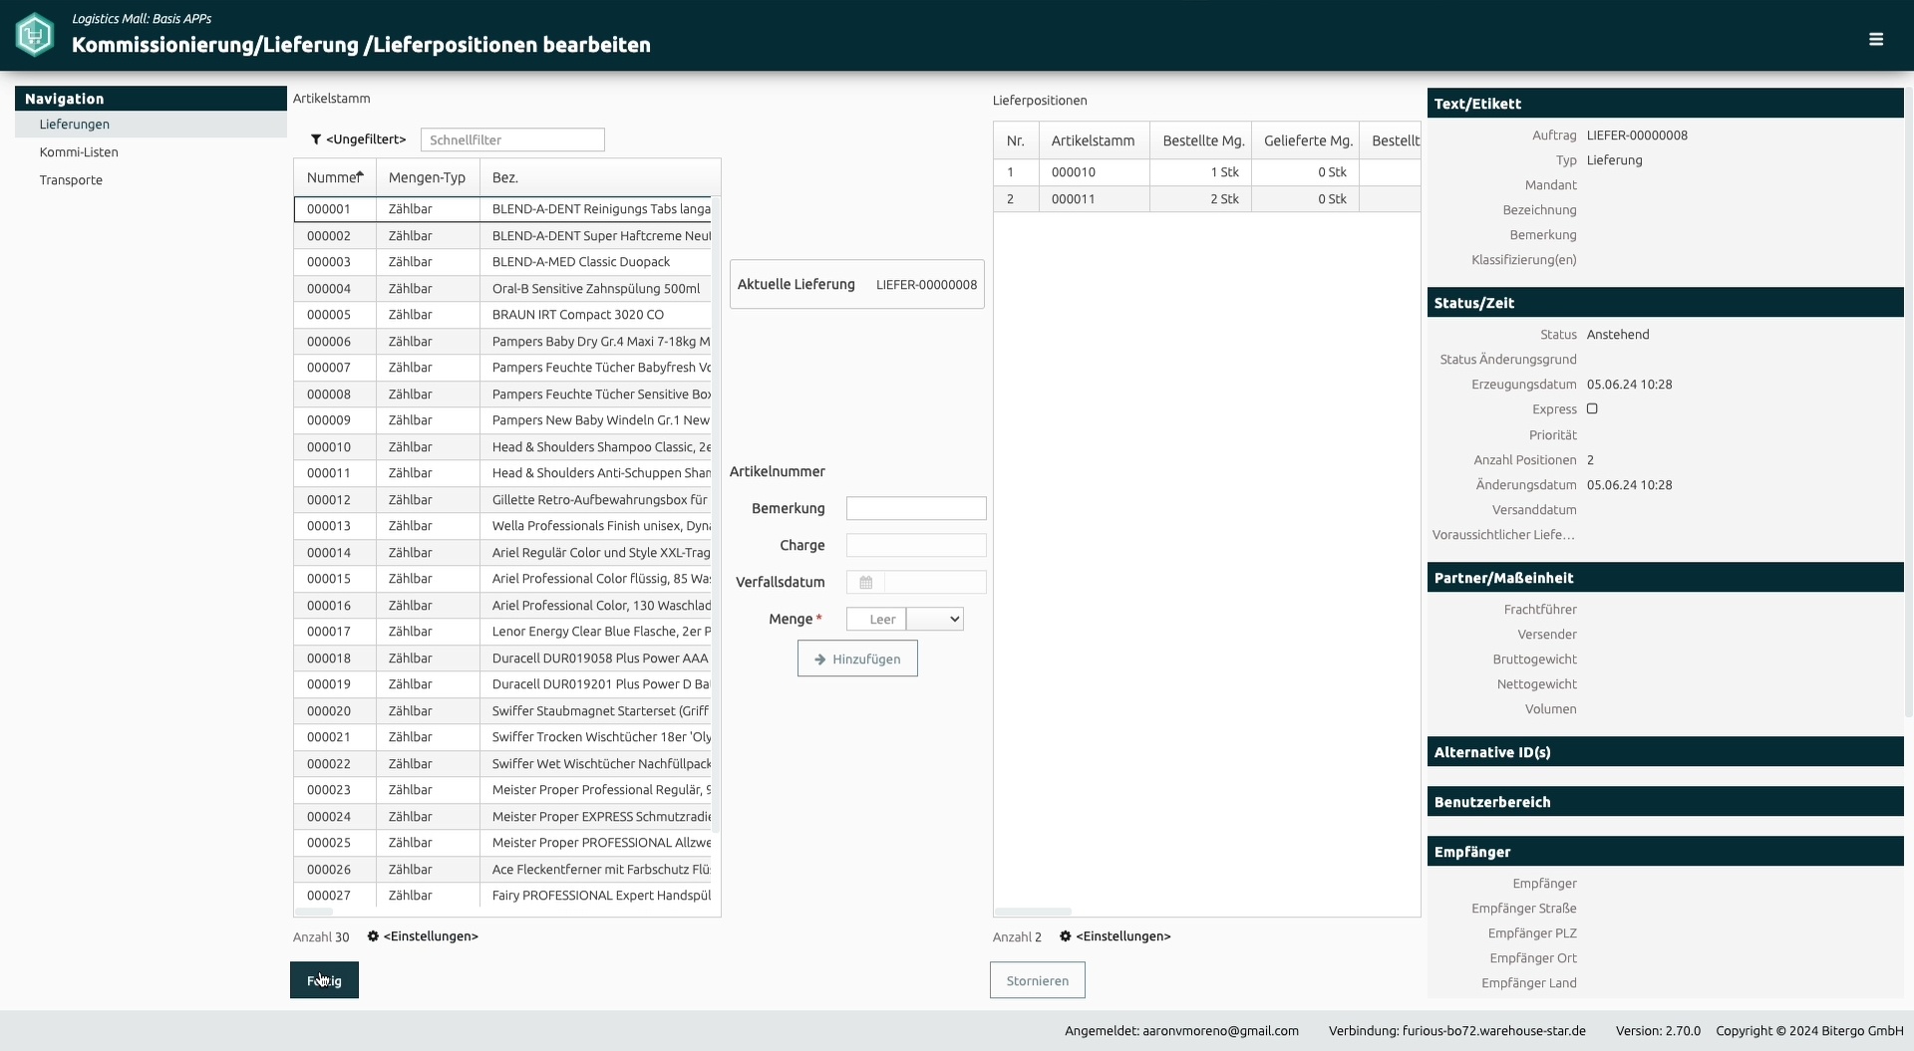
Task: Select article row 000004 Oral-B Sensitive Zahnspülung
Action: pos(503,289)
